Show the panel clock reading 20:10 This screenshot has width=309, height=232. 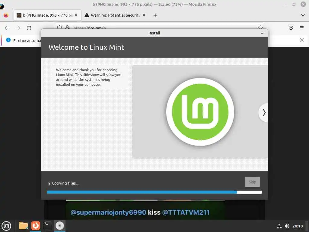coord(297,226)
